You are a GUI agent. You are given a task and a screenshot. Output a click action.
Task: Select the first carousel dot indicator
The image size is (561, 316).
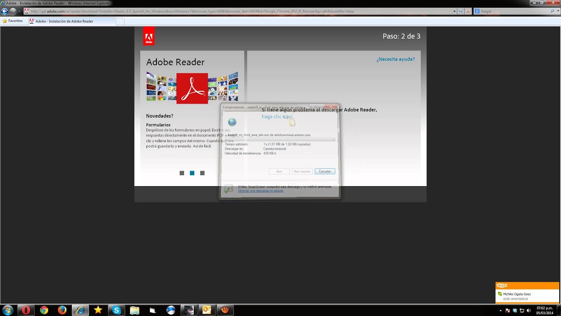coord(182,173)
